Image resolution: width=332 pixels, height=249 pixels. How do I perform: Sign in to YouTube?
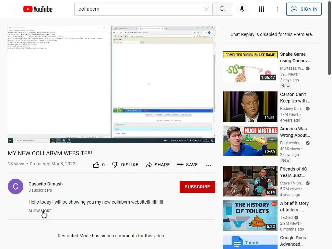pos(303,9)
